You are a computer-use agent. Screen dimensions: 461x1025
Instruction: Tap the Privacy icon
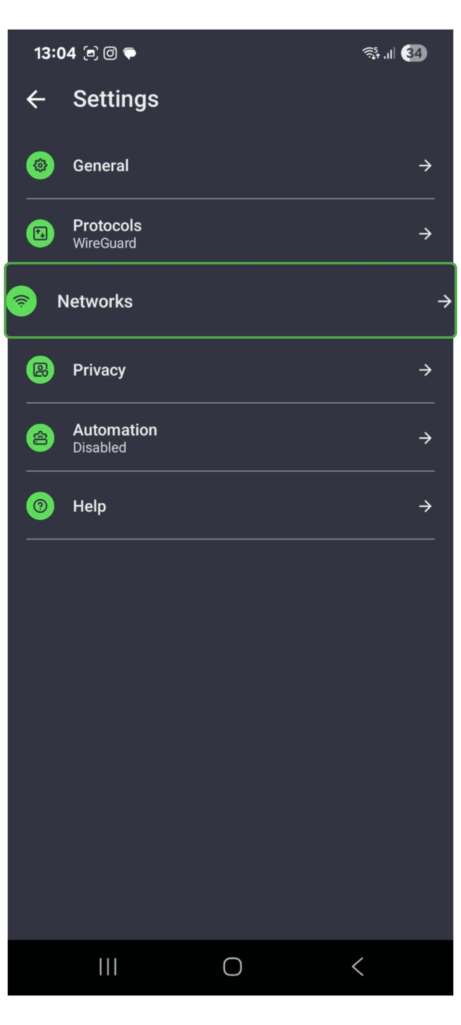[40, 370]
